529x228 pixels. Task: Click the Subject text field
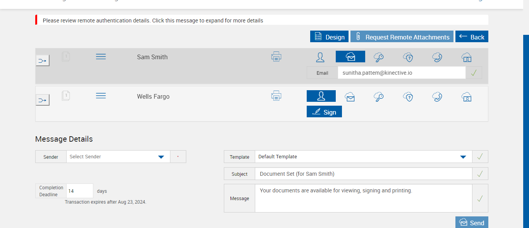[x=363, y=174]
